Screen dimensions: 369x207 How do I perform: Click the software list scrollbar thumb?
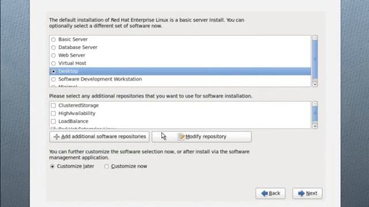point(315,59)
